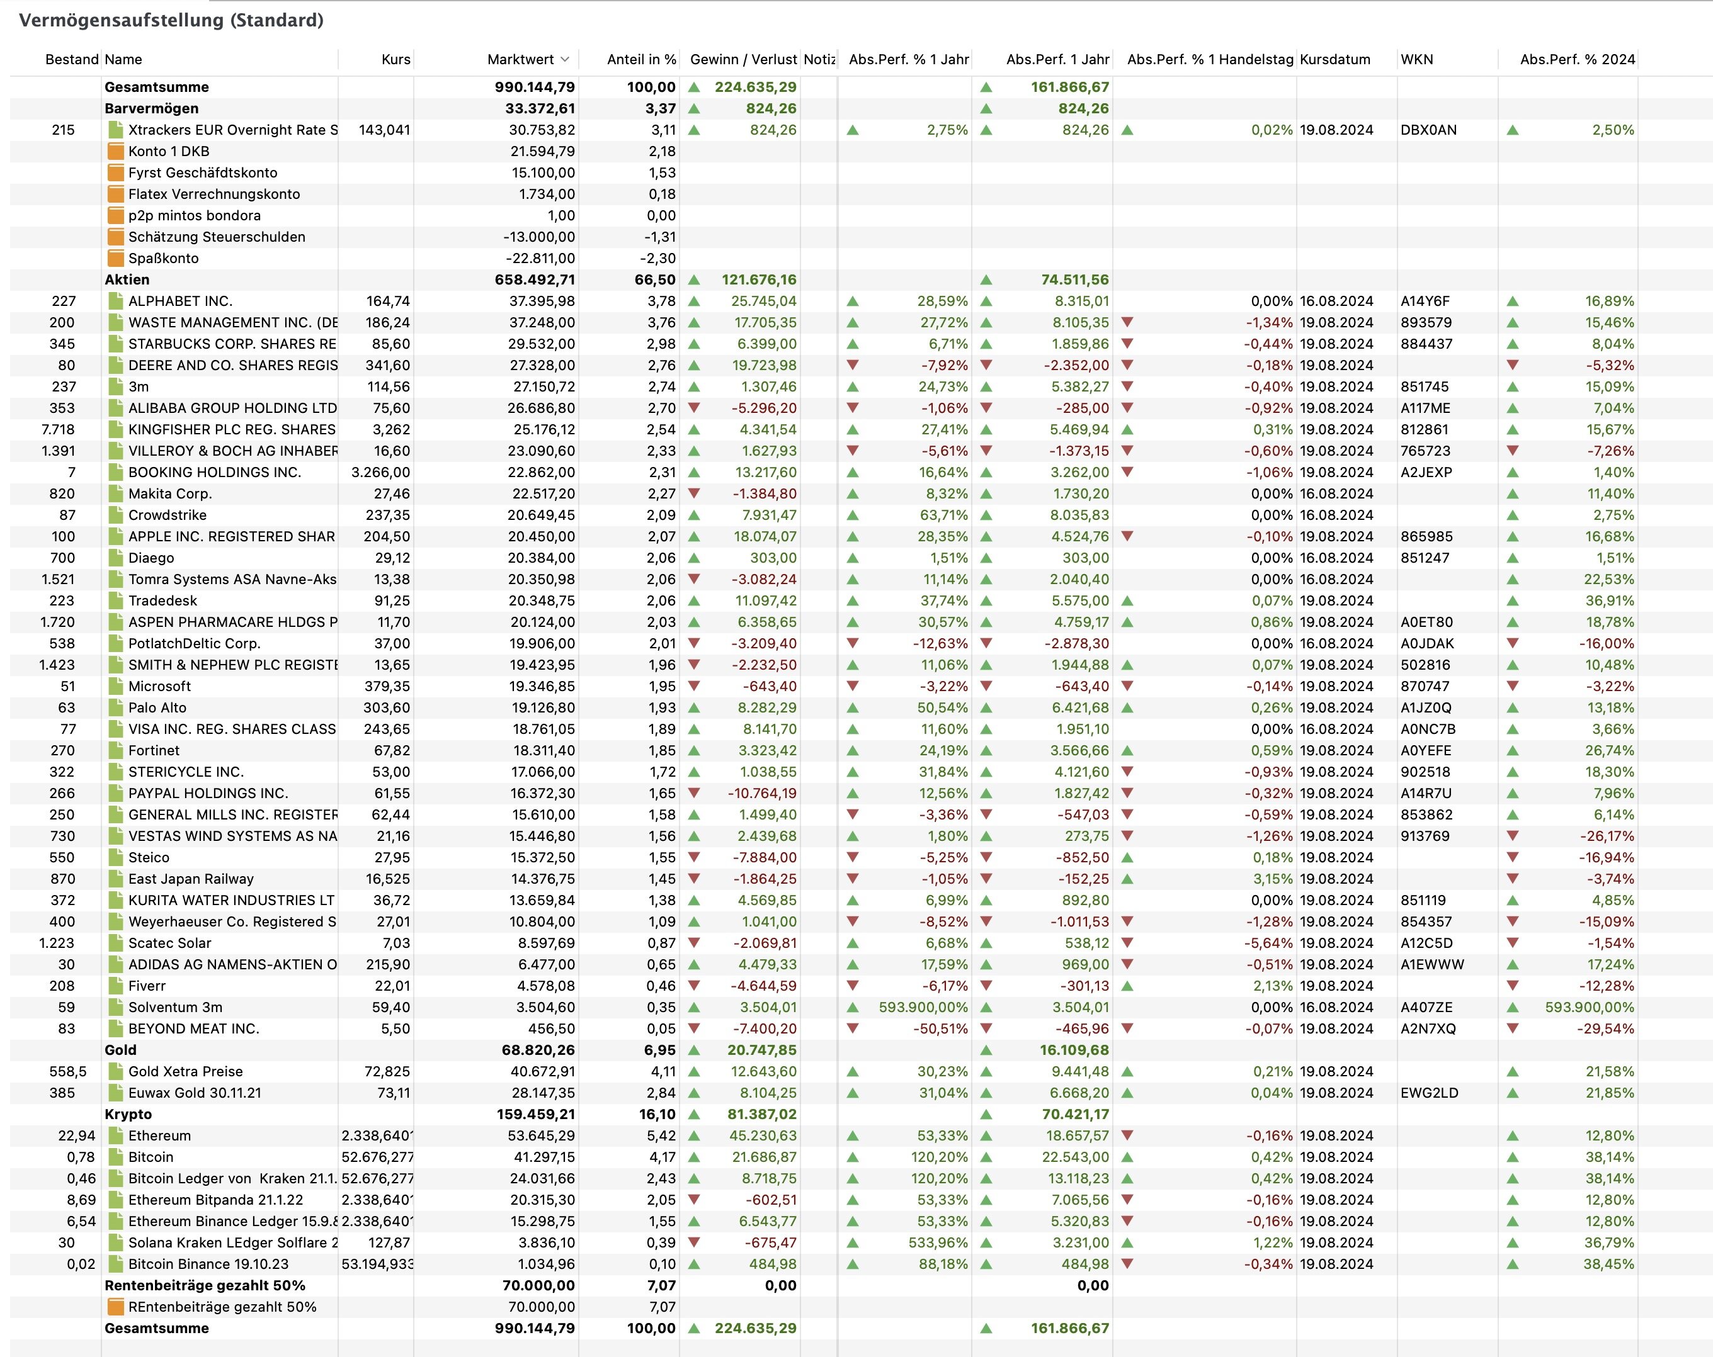1713x1357 pixels.
Task: Click the Gewinn / Verlust column header
Action: pos(742,60)
